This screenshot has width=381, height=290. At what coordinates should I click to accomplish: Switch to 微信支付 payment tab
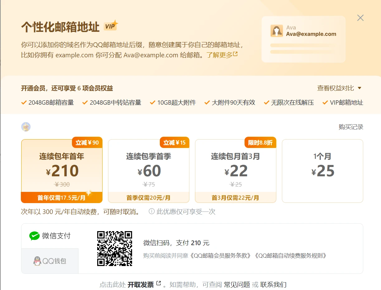click(50, 236)
